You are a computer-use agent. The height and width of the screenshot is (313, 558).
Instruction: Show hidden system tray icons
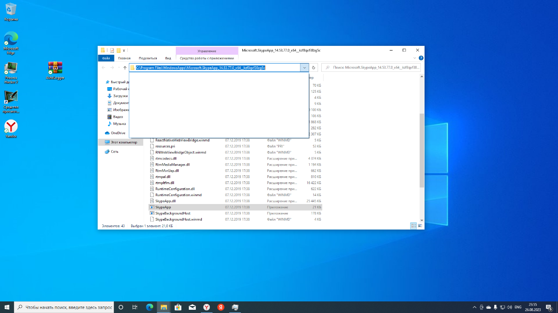coord(474,307)
